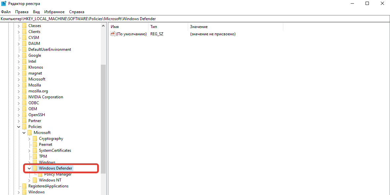Open the Избранное menu
Viewport: 390px width, 195px height.
point(54,12)
